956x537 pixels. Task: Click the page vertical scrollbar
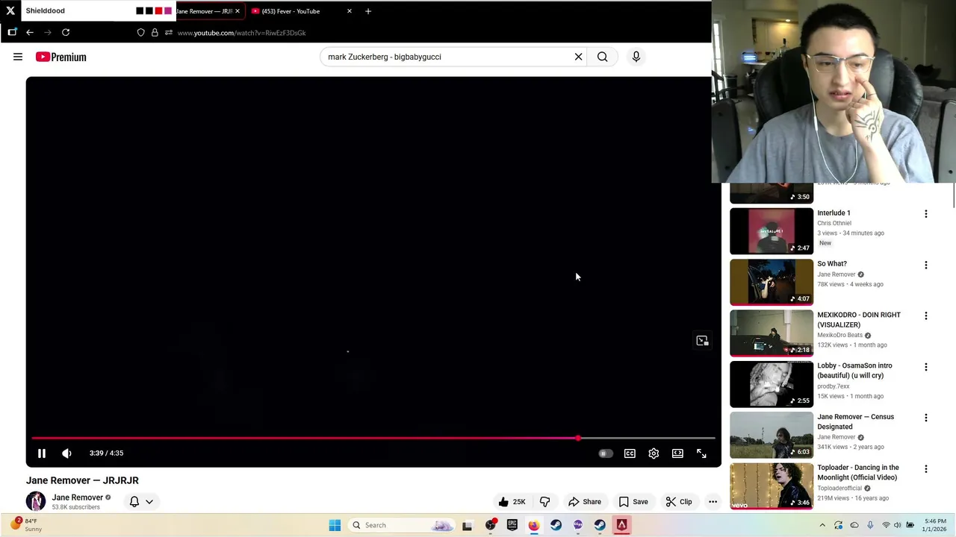[953, 194]
